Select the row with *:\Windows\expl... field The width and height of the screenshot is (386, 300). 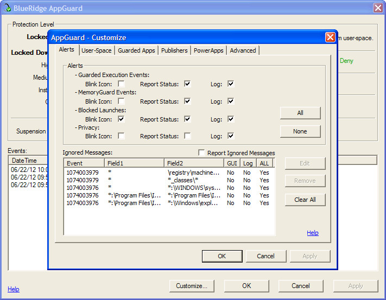169,203
